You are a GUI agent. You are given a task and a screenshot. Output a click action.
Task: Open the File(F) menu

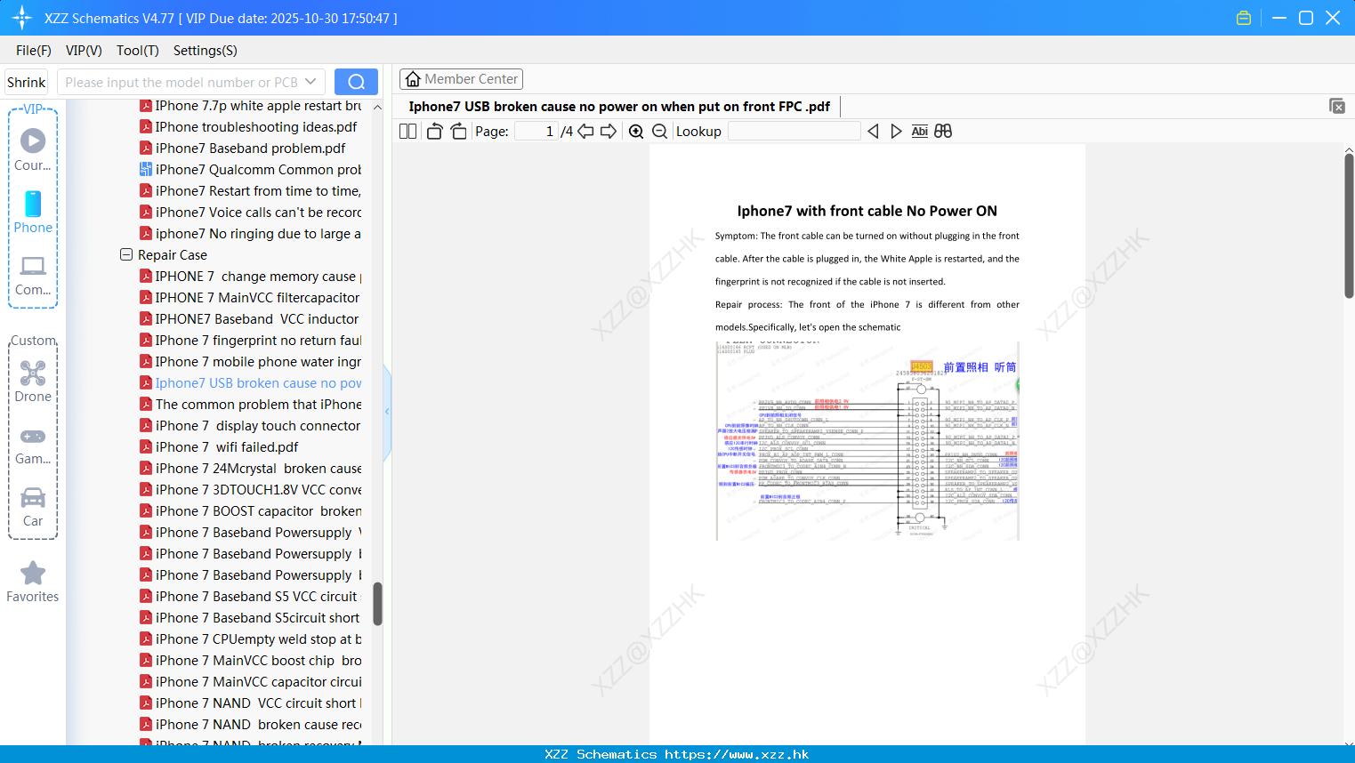34,51
